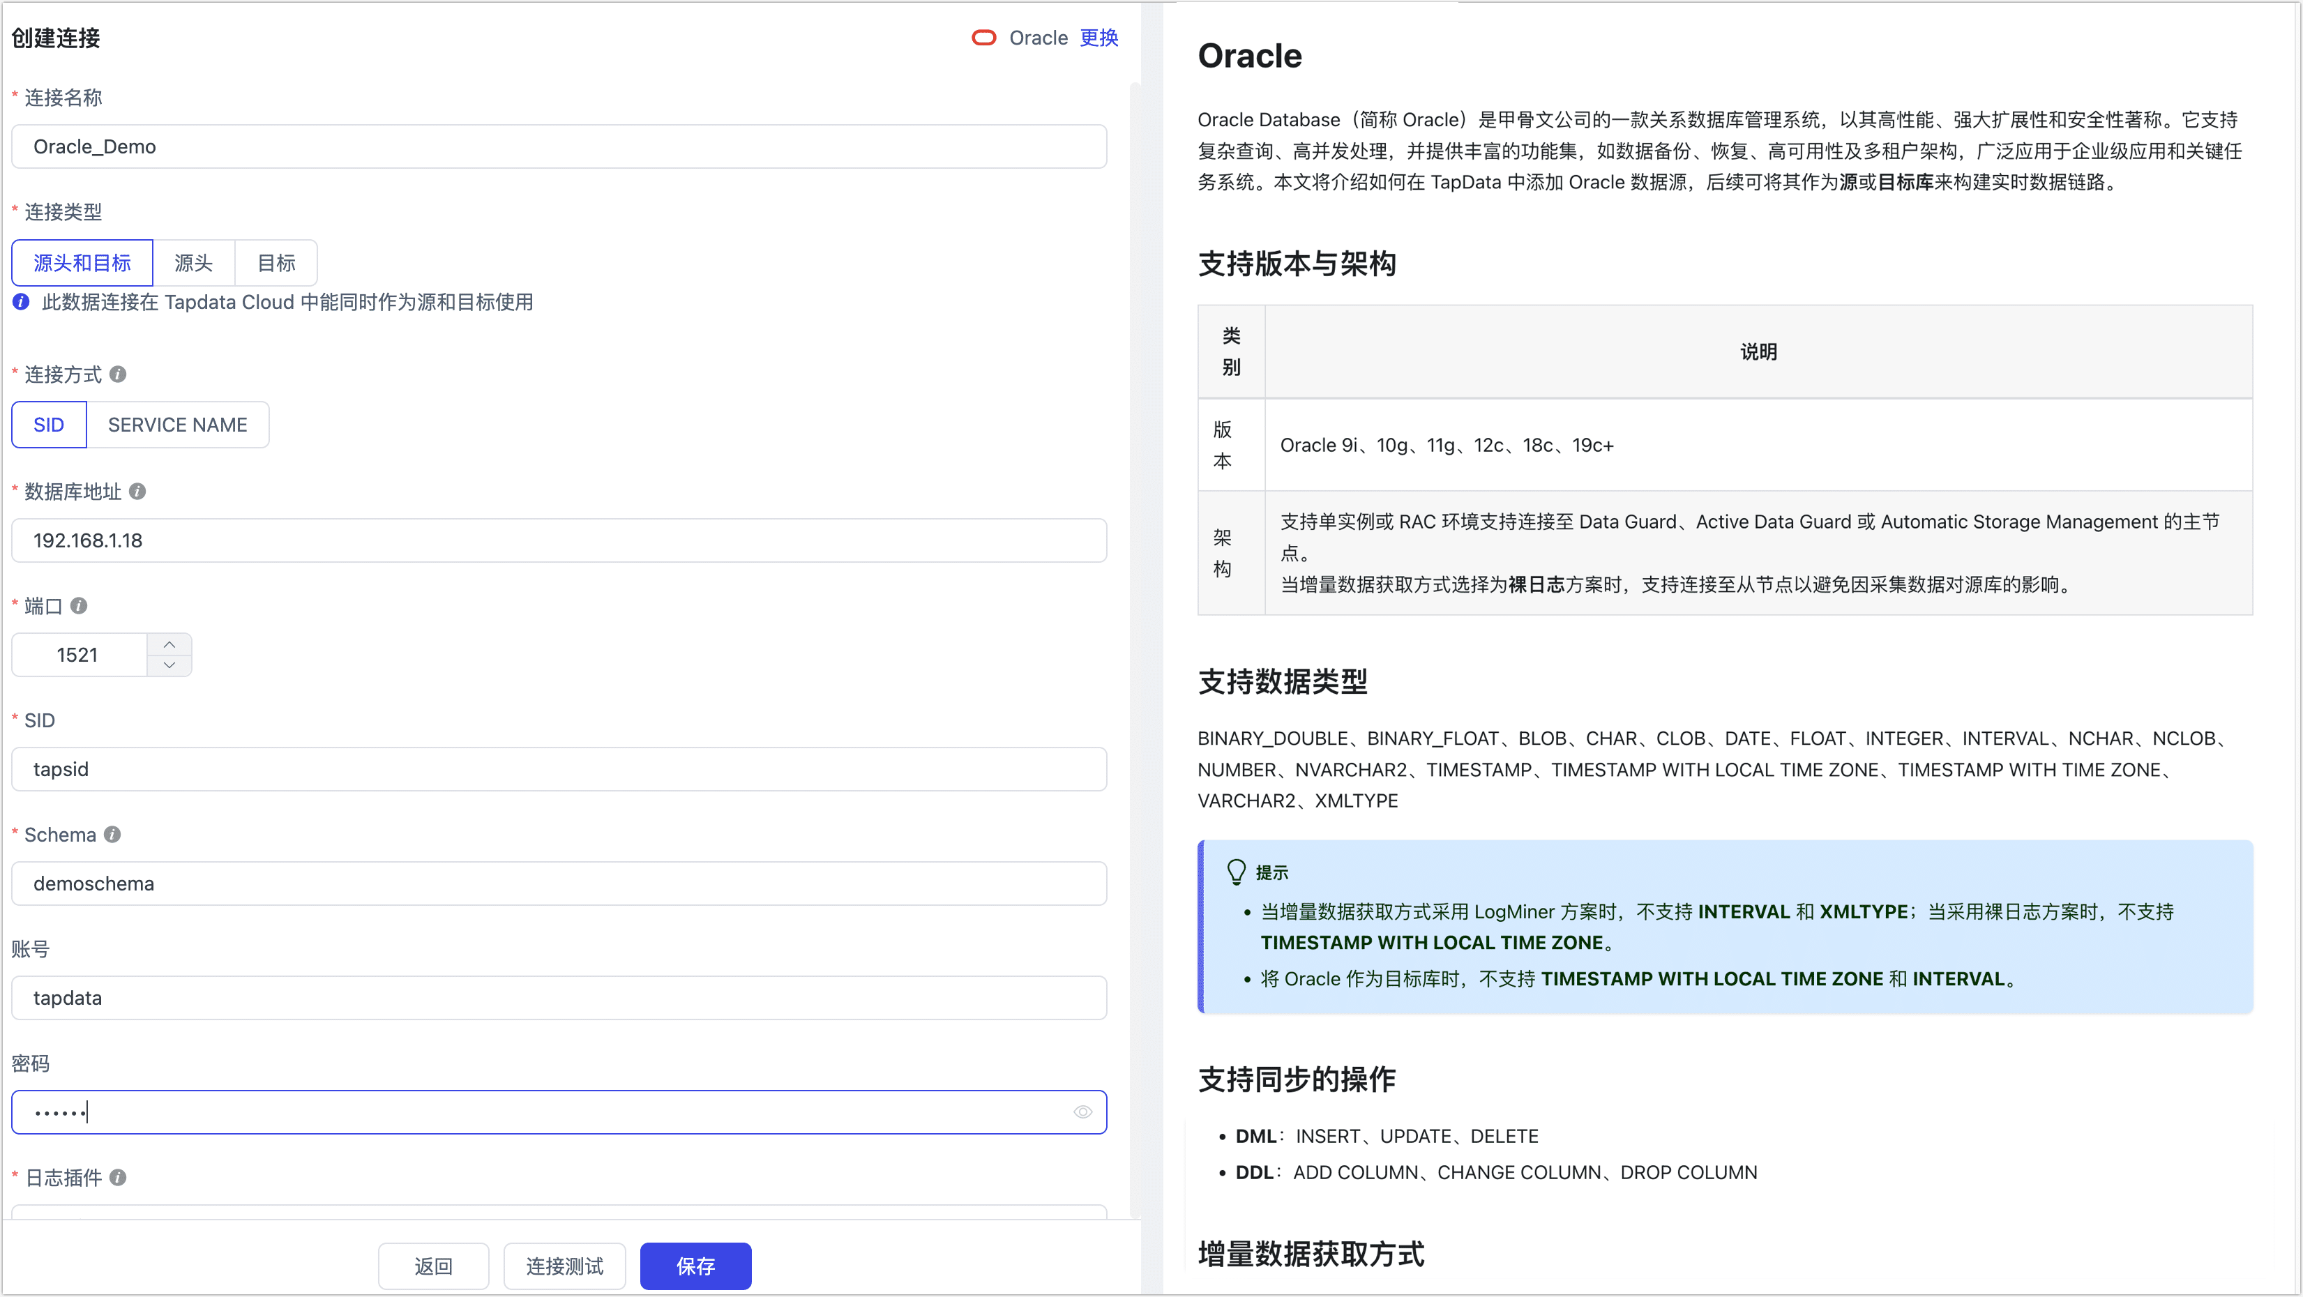2303x1297 pixels.
Task: Open the 连接方式 info tooltip icon
Action: click(117, 374)
